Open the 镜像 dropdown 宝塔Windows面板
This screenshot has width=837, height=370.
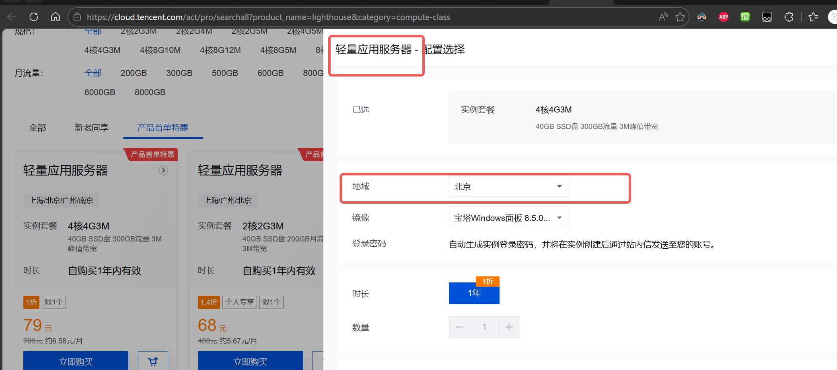[x=509, y=218]
